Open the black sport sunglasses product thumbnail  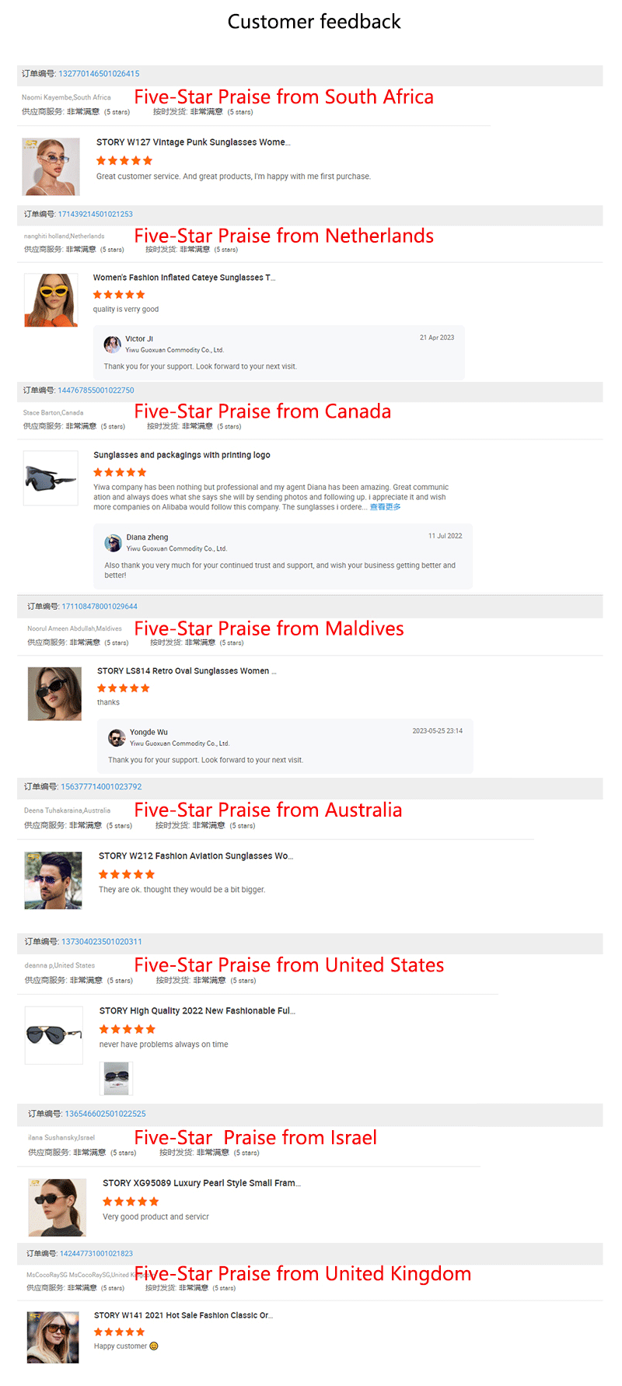tap(51, 478)
